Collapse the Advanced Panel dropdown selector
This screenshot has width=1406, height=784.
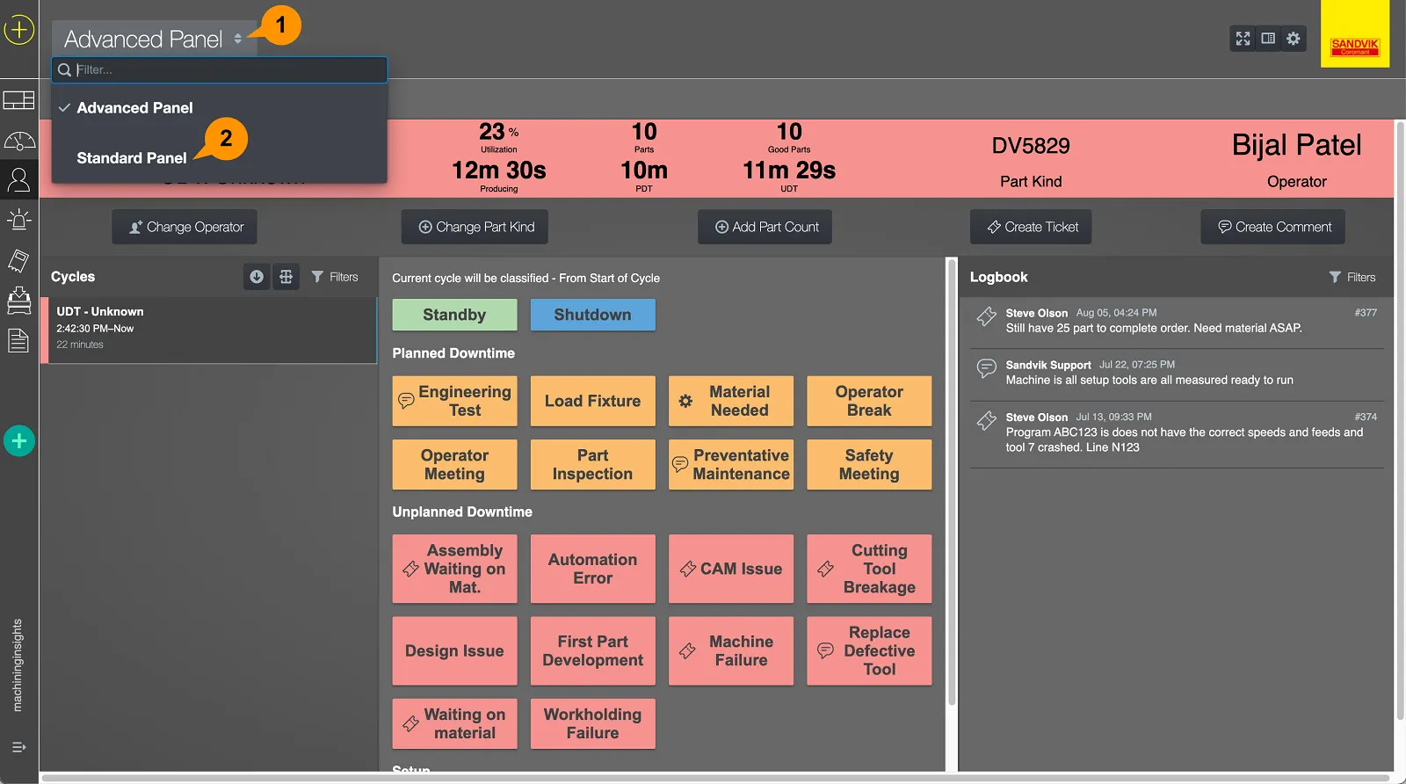[x=154, y=40]
